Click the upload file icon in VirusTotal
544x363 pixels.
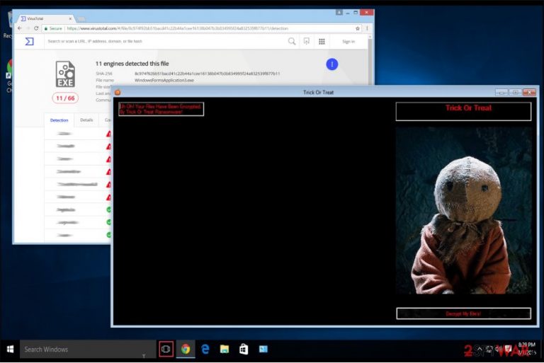307,42
